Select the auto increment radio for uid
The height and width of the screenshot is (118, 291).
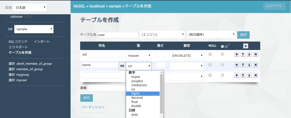[222, 54]
